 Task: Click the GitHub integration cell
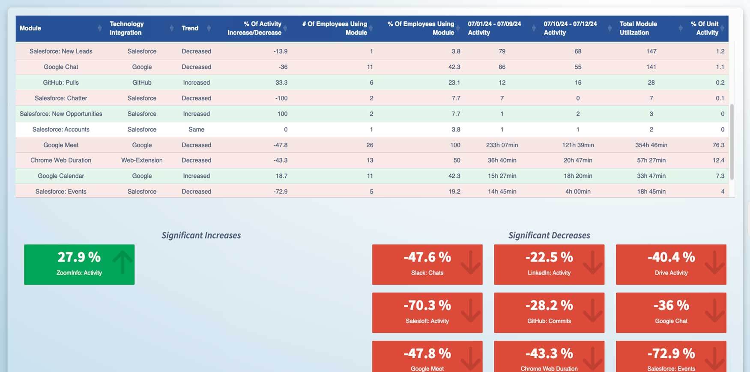point(142,83)
